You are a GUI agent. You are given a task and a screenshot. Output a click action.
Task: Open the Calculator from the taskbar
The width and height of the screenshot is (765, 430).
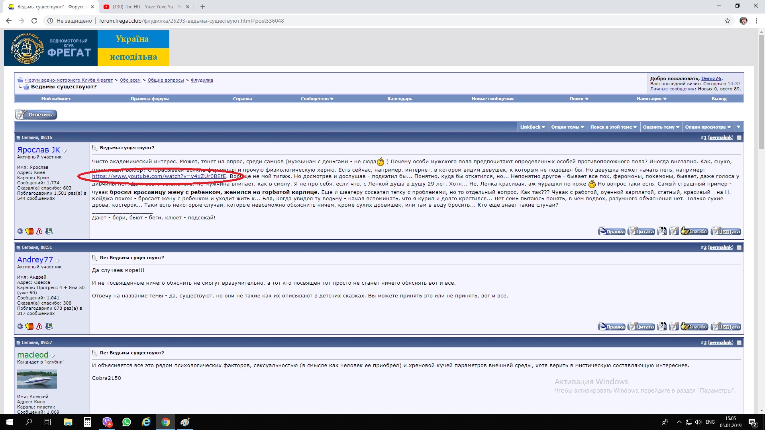click(88, 422)
